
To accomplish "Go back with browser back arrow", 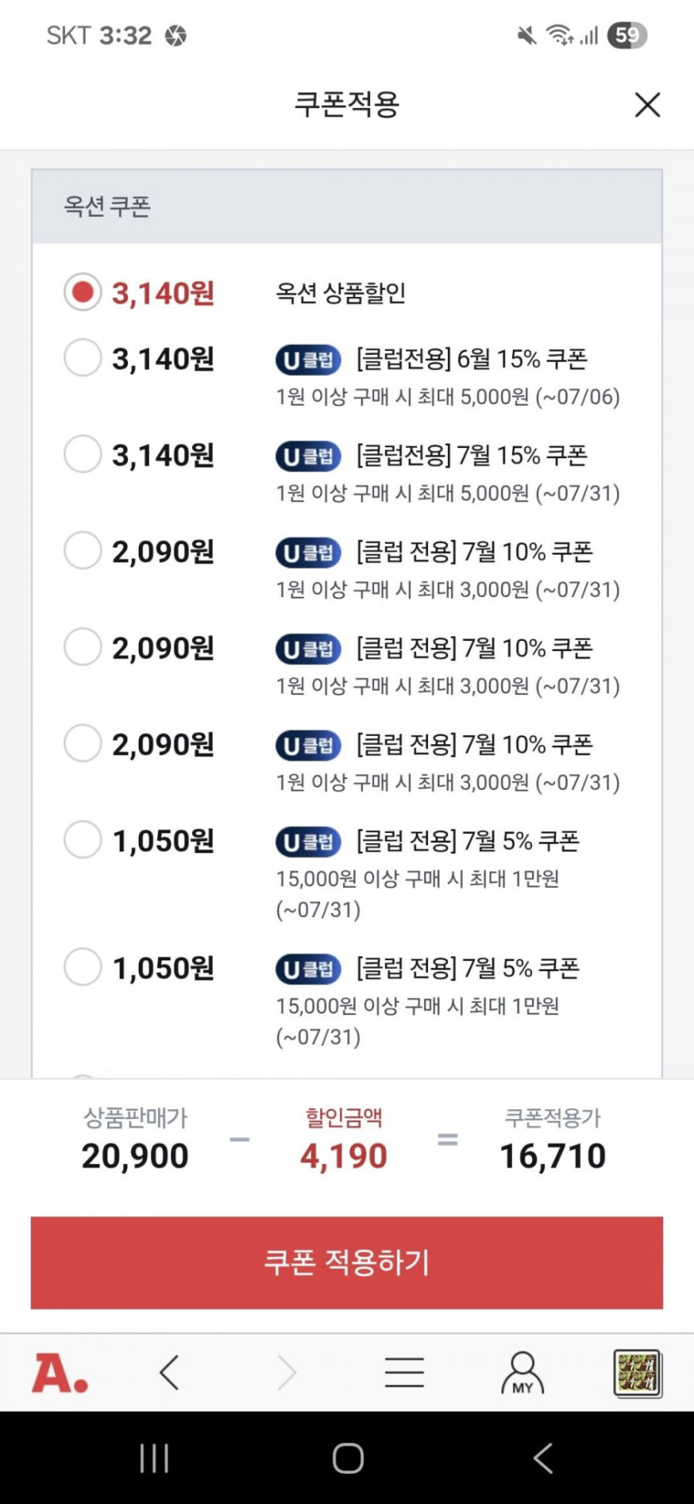I will (170, 1373).
